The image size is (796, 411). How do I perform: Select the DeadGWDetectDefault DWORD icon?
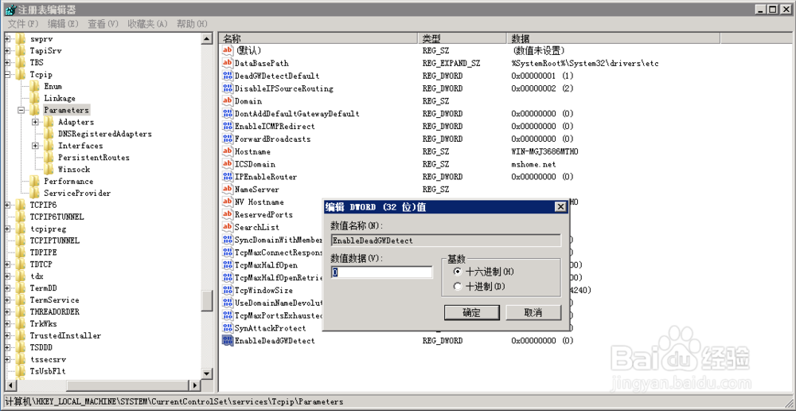click(228, 76)
